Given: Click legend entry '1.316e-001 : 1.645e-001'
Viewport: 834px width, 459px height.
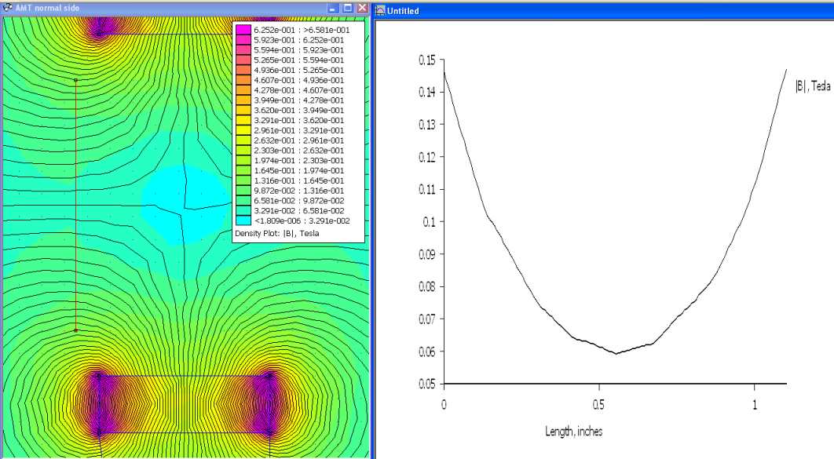Looking at the screenshot, I should (299, 180).
